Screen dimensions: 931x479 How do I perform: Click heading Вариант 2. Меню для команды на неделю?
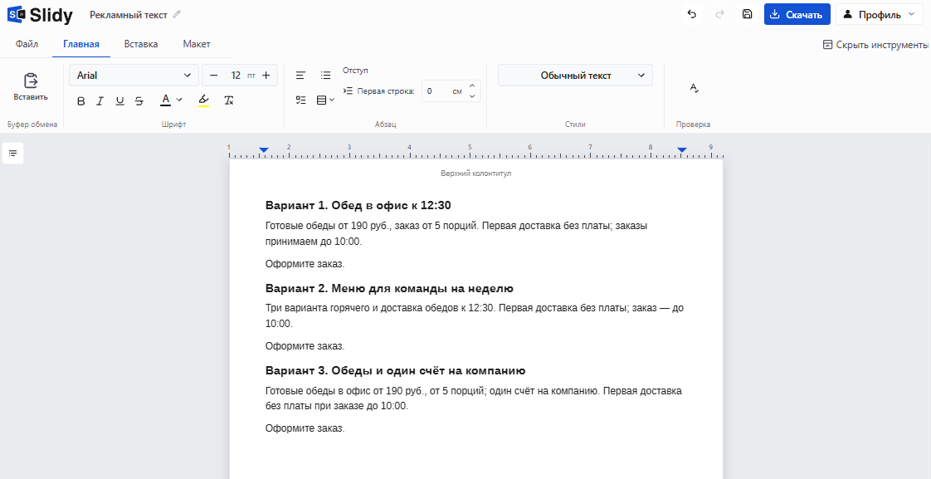[389, 288]
